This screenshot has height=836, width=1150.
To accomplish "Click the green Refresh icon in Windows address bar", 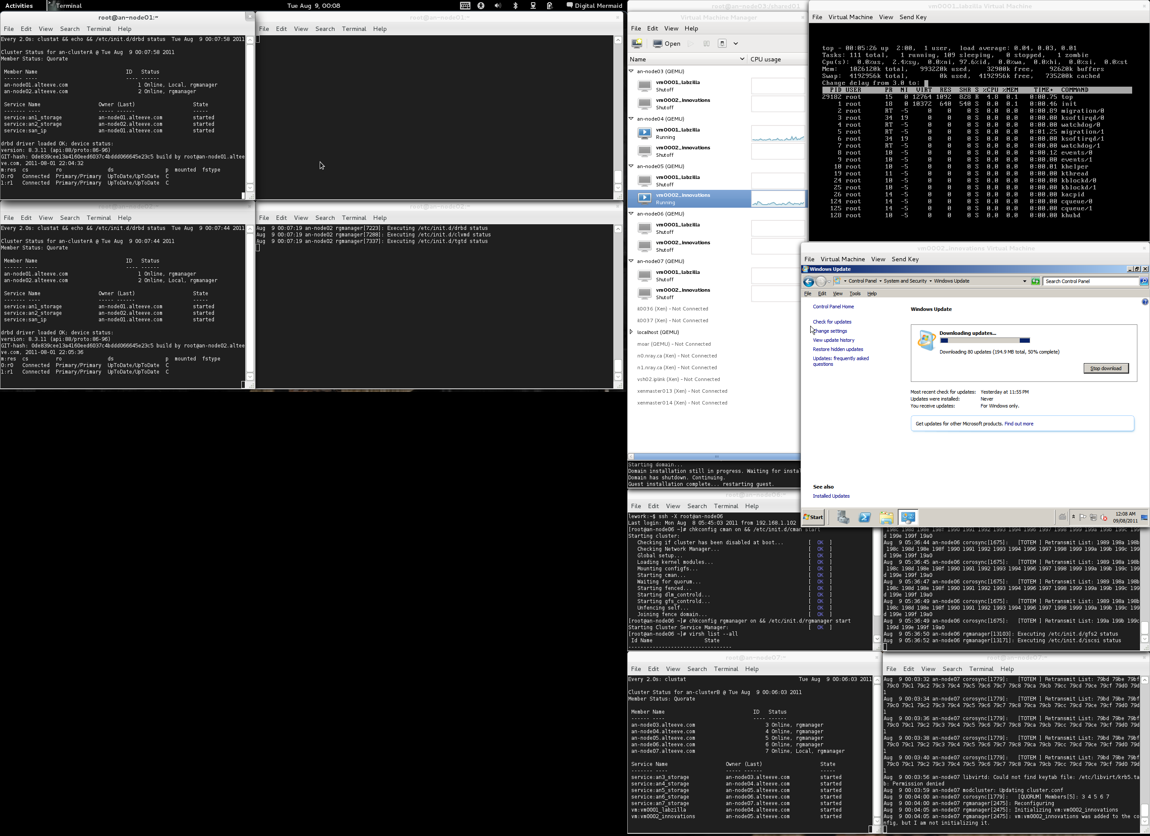I will click(x=1035, y=281).
